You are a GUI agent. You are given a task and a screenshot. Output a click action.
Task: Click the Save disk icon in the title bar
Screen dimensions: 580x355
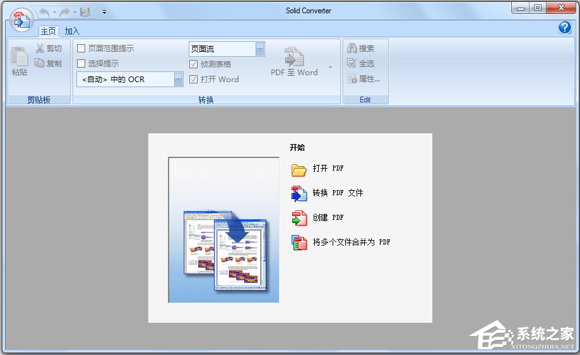[x=85, y=12]
